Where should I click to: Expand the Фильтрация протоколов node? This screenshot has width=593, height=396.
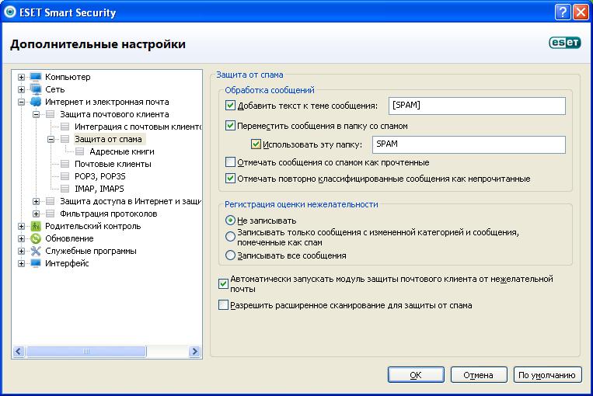[36, 214]
